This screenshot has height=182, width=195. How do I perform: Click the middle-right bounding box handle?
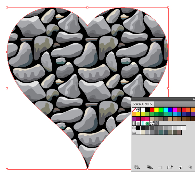(x=168, y=88)
